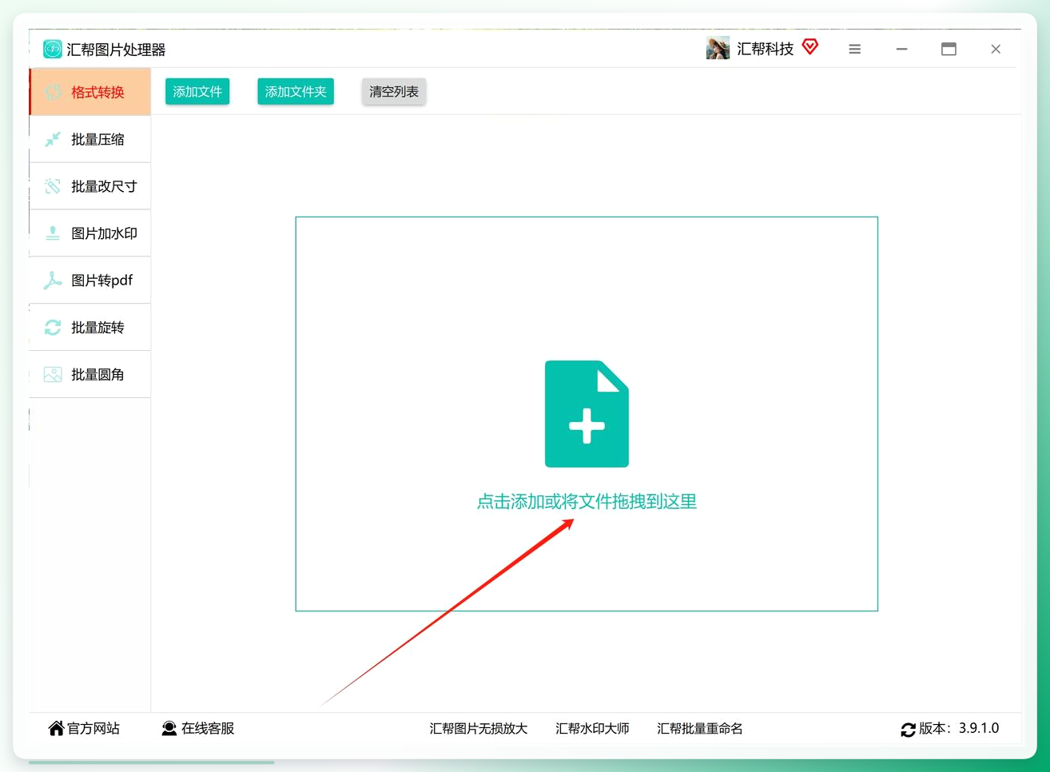This screenshot has width=1050, height=772.
Task: Click the 汇帮科技 username label
Action: [765, 49]
